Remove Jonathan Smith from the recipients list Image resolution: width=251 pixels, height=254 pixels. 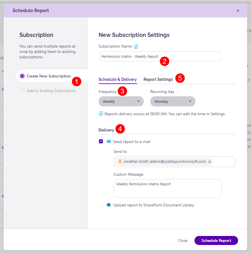209,162
